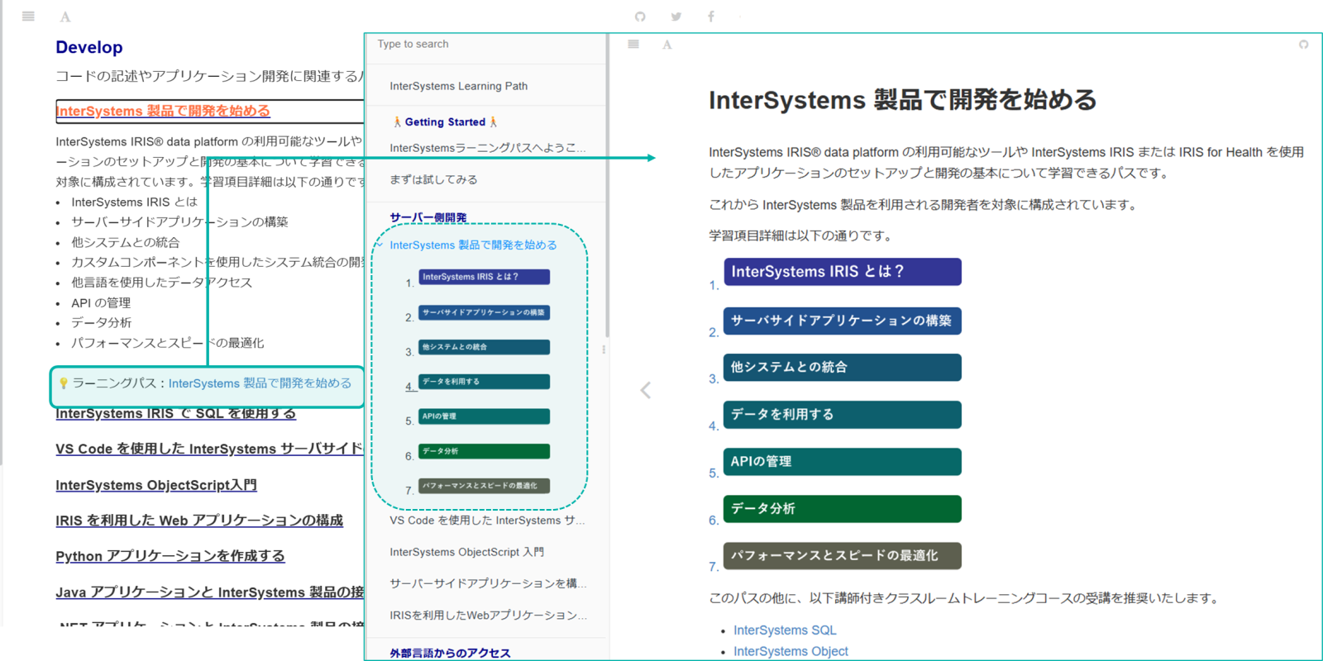
Task: Open learning path link beside the lightbulb
Action: pos(260,383)
